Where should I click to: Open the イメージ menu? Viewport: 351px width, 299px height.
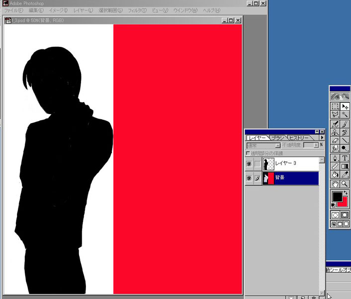point(58,10)
